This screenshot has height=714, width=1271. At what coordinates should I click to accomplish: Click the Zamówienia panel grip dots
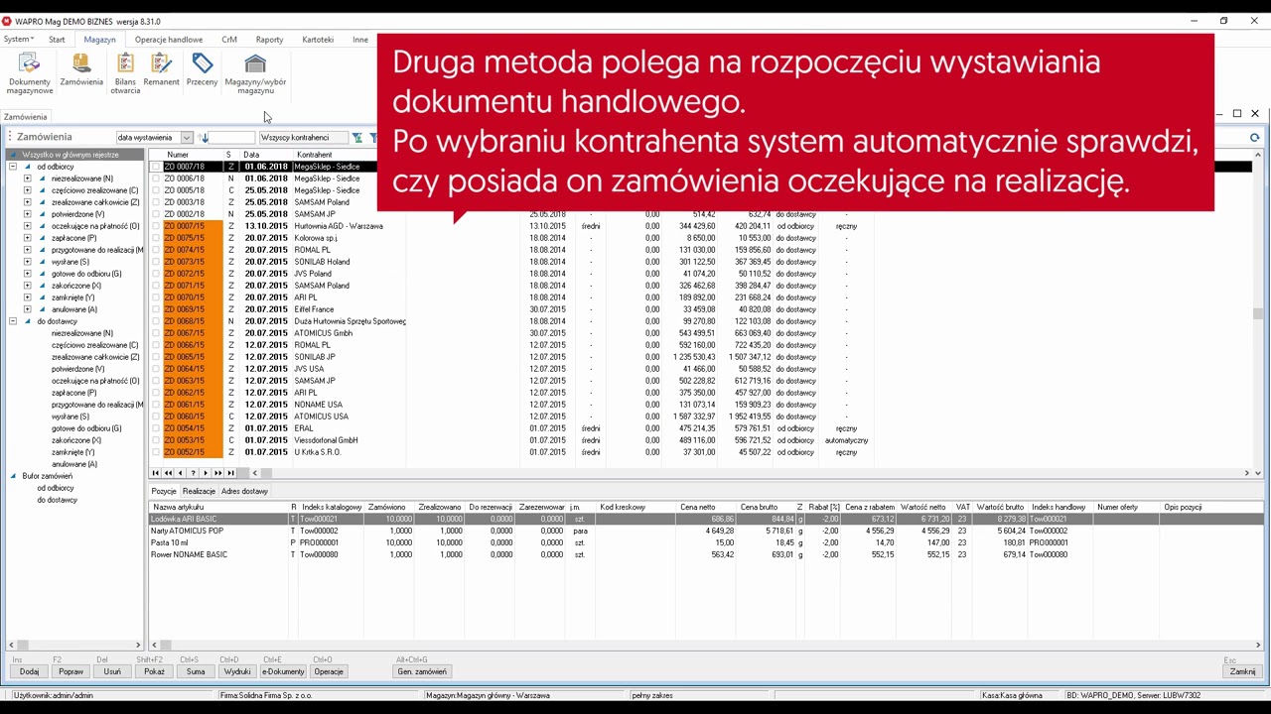pyautogui.click(x=10, y=137)
